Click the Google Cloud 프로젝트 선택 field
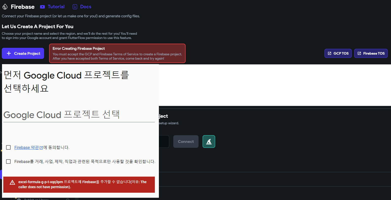 pyautogui.click(x=79, y=115)
